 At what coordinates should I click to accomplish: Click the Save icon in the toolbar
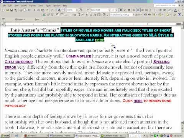pyautogui.click(x=11, y=10)
